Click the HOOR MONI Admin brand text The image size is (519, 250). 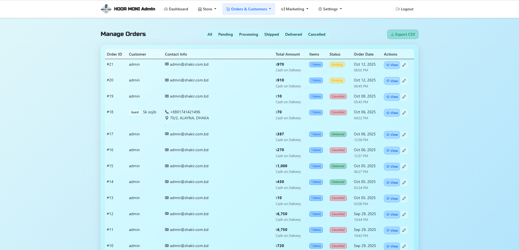pos(135,9)
